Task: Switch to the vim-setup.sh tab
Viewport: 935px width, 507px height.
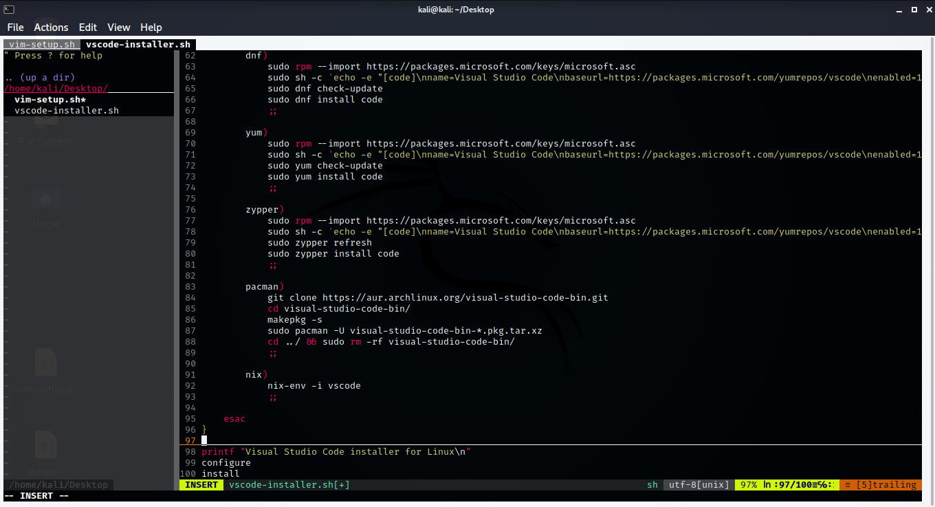Action: pyautogui.click(x=41, y=45)
